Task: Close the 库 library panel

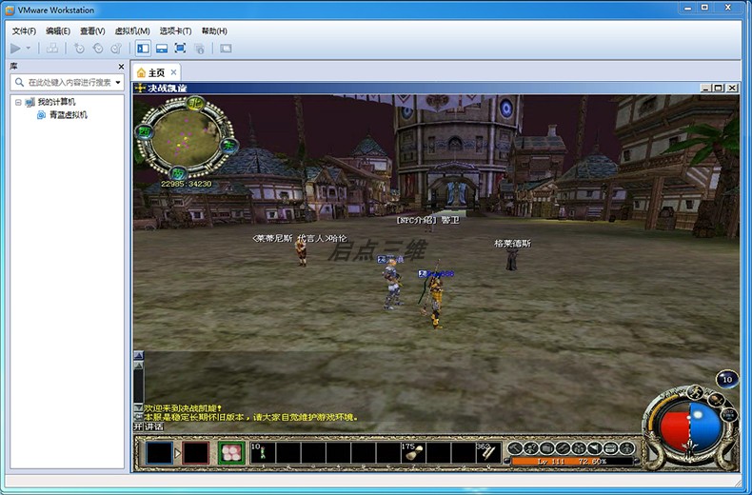Action: coord(121,67)
